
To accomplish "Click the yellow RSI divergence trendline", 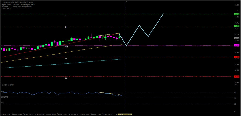I will (108, 93).
